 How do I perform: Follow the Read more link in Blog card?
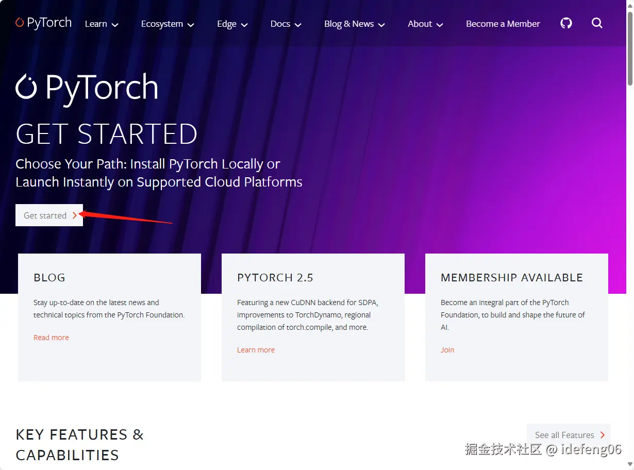[51, 338]
